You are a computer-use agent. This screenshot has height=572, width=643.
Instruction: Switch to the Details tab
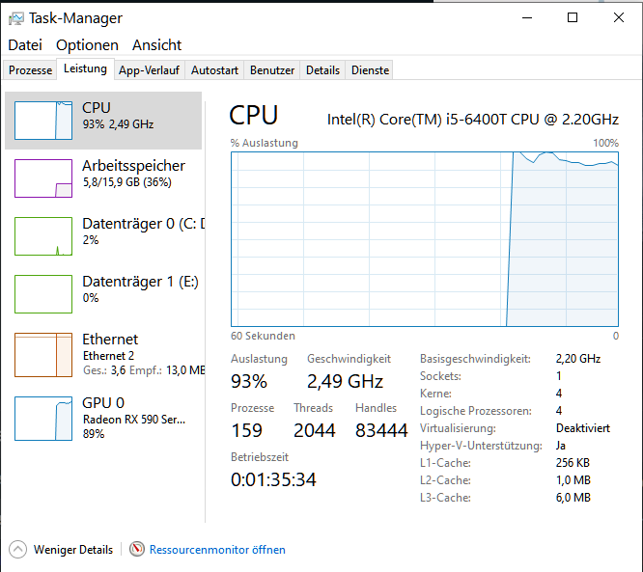[x=322, y=70]
